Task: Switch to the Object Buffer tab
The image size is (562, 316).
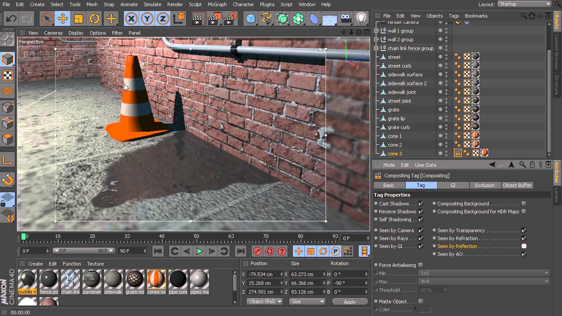Action: [517, 185]
